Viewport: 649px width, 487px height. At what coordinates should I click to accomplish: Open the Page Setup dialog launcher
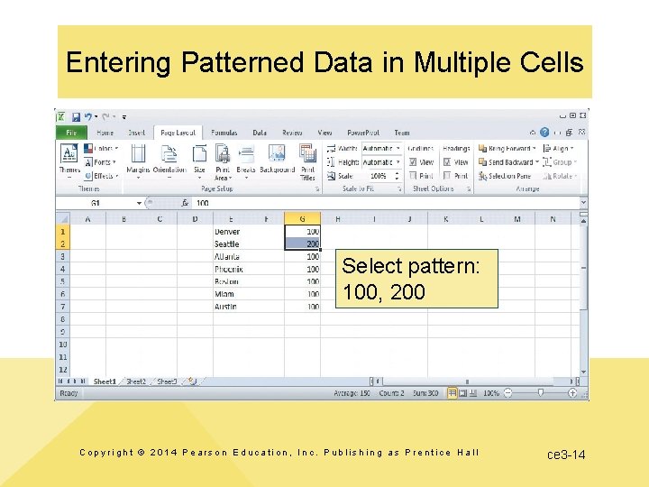coord(317,188)
